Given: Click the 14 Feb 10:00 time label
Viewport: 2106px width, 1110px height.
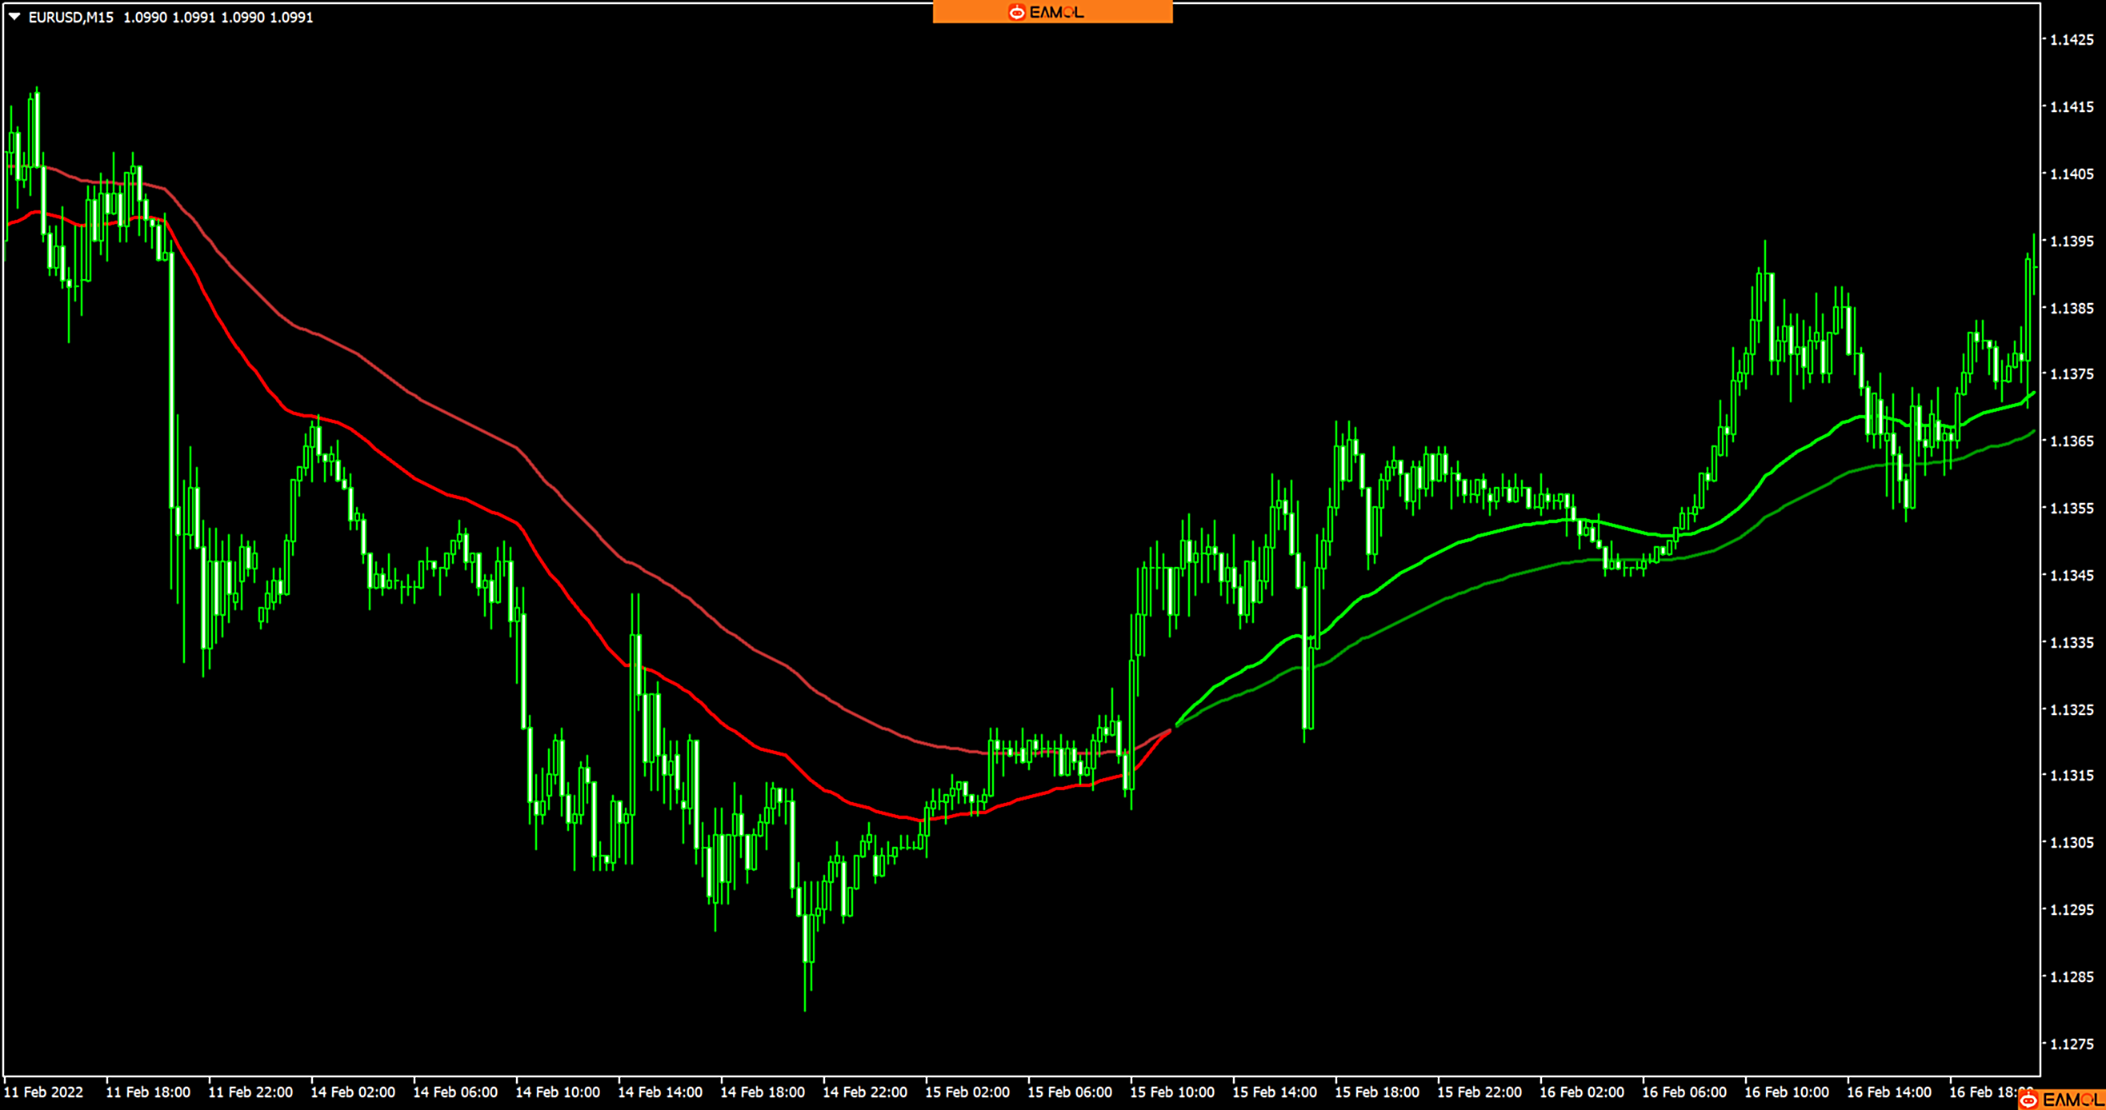Looking at the screenshot, I should point(558,1092).
